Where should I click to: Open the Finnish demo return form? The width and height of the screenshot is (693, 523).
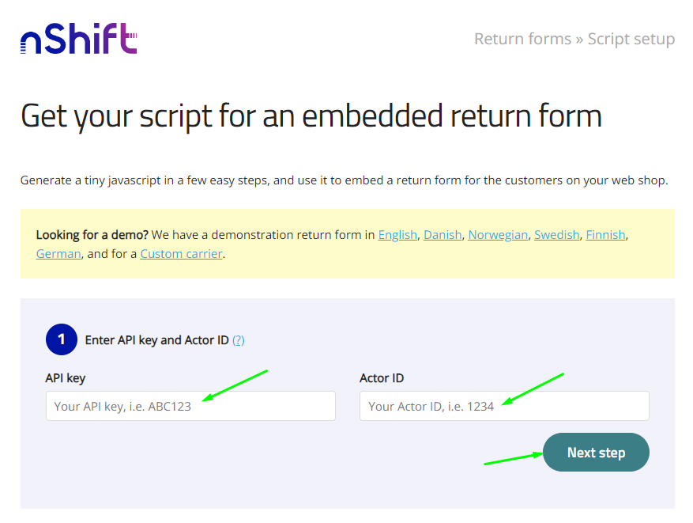[605, 234]
